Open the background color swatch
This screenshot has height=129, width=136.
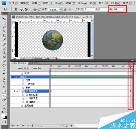[5, 118]
